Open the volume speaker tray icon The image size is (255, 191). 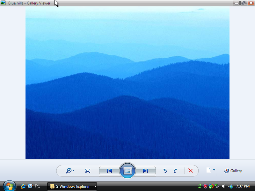click(x=223, y=186)
